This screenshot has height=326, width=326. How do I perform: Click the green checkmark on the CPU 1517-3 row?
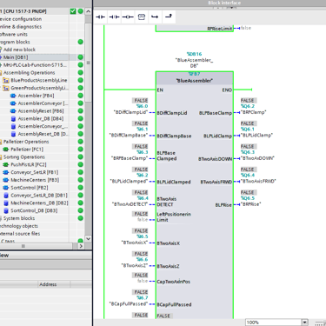pyautogui.click(x=73, y=11)
